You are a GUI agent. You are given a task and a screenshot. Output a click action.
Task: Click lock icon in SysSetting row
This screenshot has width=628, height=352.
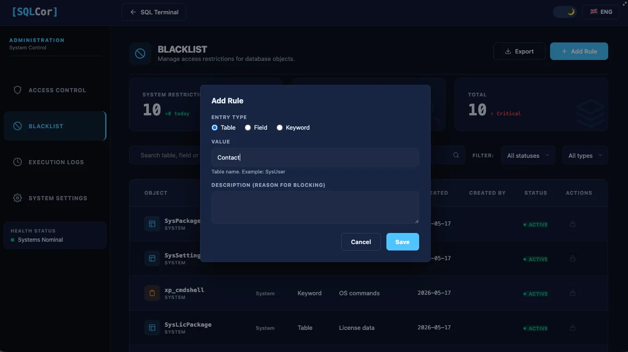pyautogui.click(x=573, y=258)
